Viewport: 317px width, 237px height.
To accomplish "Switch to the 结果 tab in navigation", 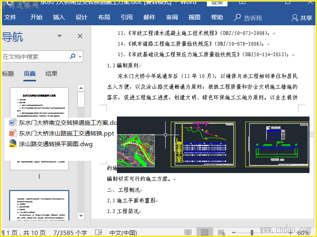I will click(x=51, y=73).
